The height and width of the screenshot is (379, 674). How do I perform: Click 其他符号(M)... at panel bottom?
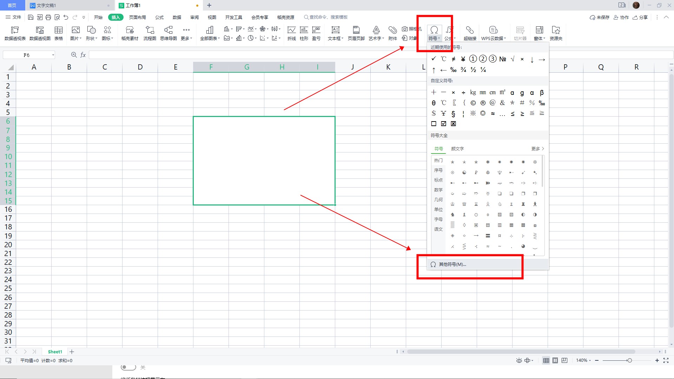tap(452, 264)
